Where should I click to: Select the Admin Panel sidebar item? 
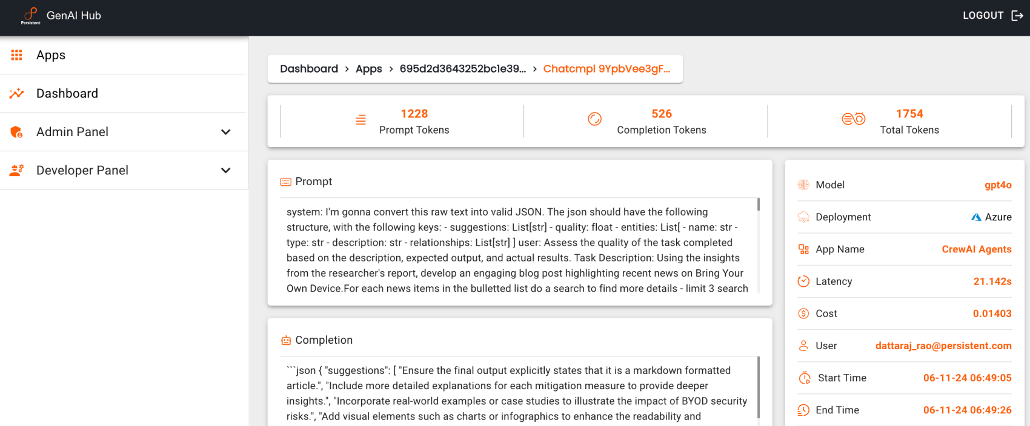click(x=124, y=132)
